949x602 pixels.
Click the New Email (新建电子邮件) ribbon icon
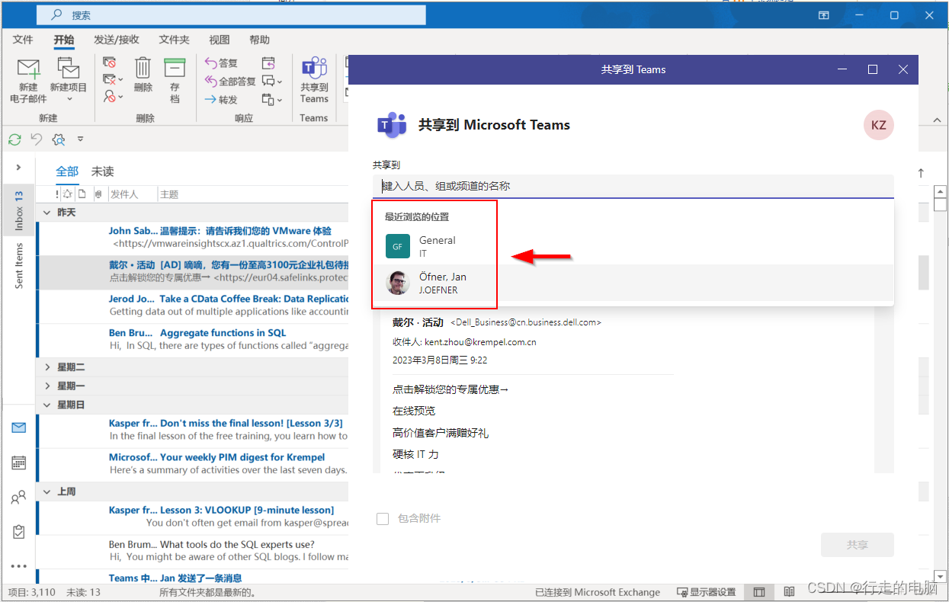click(28, 81)
